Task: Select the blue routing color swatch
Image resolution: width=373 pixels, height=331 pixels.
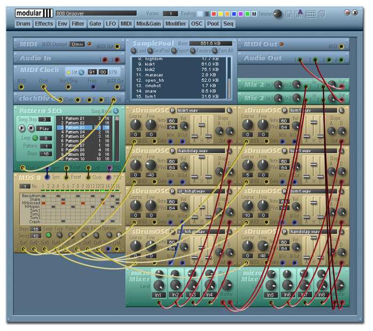Action: point(234,14)
